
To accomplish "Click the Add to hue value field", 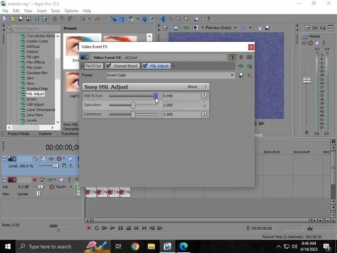I will 181,96.
